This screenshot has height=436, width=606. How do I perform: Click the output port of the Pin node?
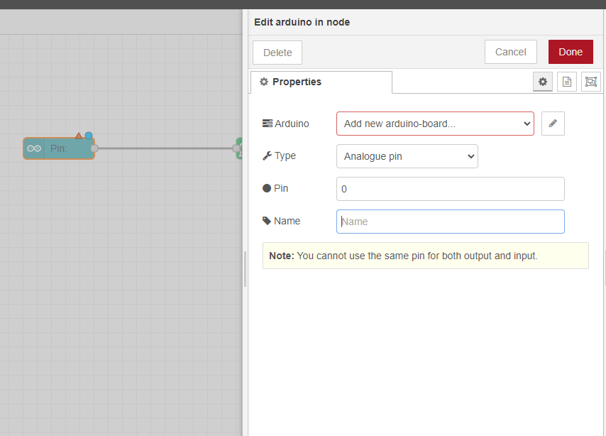point(94,148)
